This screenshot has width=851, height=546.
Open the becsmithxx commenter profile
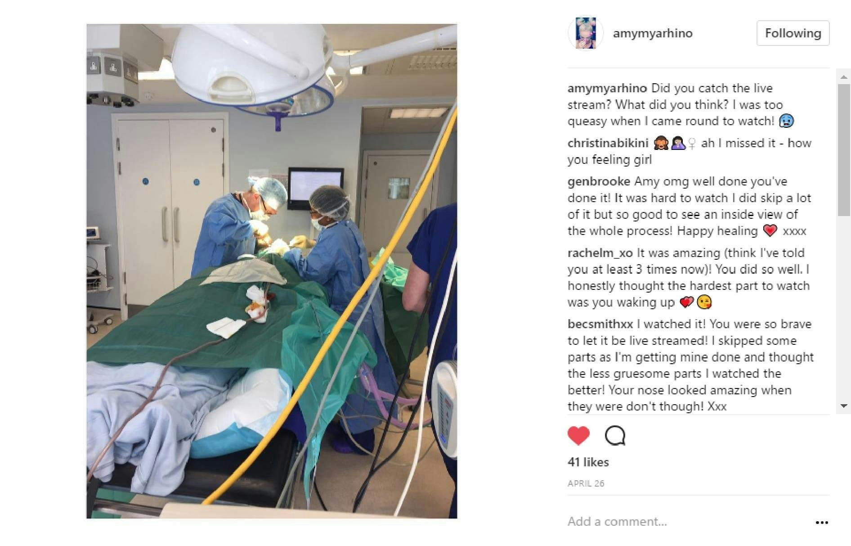[x=600, y=324]
